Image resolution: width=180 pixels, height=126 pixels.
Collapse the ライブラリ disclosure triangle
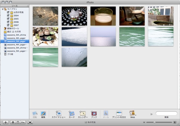tap(3, 9)
